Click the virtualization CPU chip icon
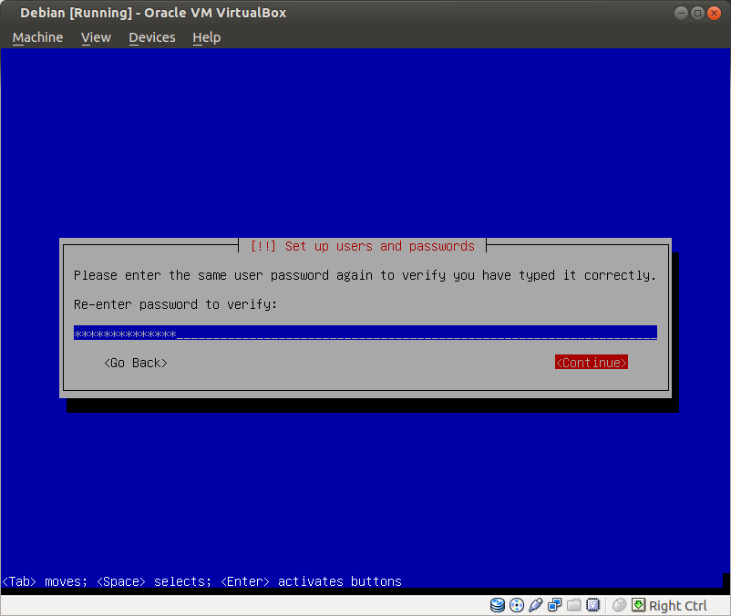 [x=593, y=605]
